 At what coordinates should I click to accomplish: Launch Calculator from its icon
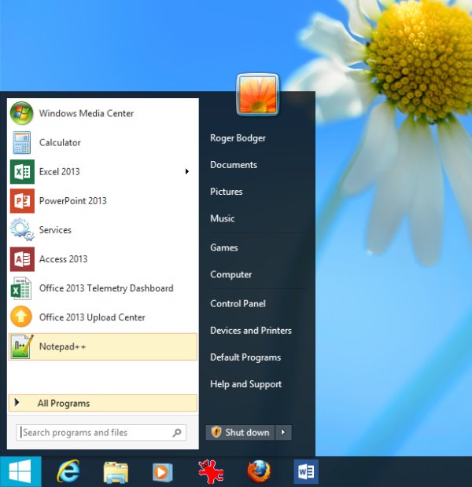[21, 142]
